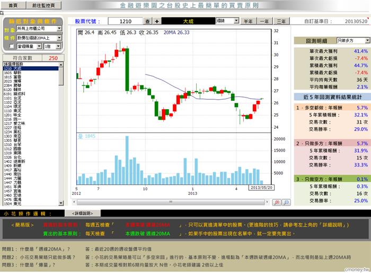
Task: Select stock 1310 in the list
Action: (31, 145)
